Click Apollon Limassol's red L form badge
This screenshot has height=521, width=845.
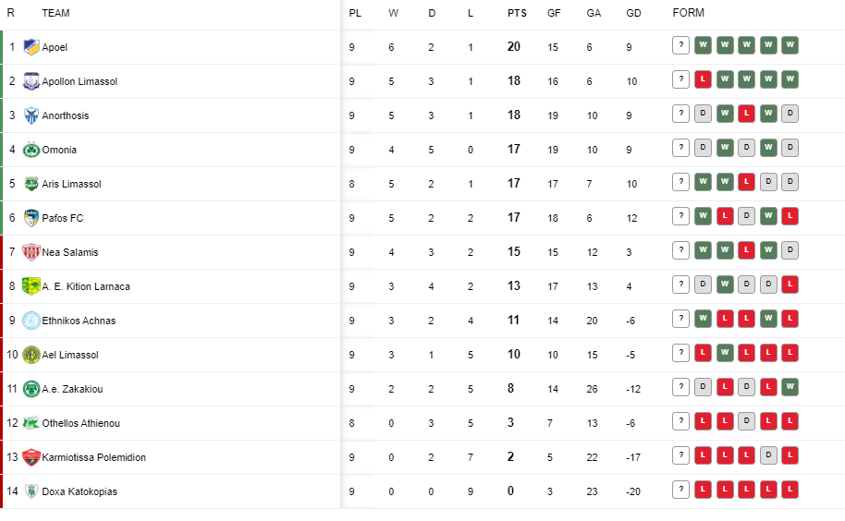(703, 79)
